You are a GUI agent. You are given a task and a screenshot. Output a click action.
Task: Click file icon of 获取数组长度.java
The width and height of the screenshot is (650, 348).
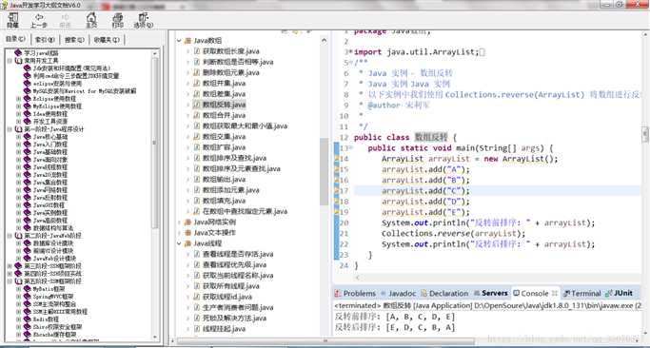(197, 51)
